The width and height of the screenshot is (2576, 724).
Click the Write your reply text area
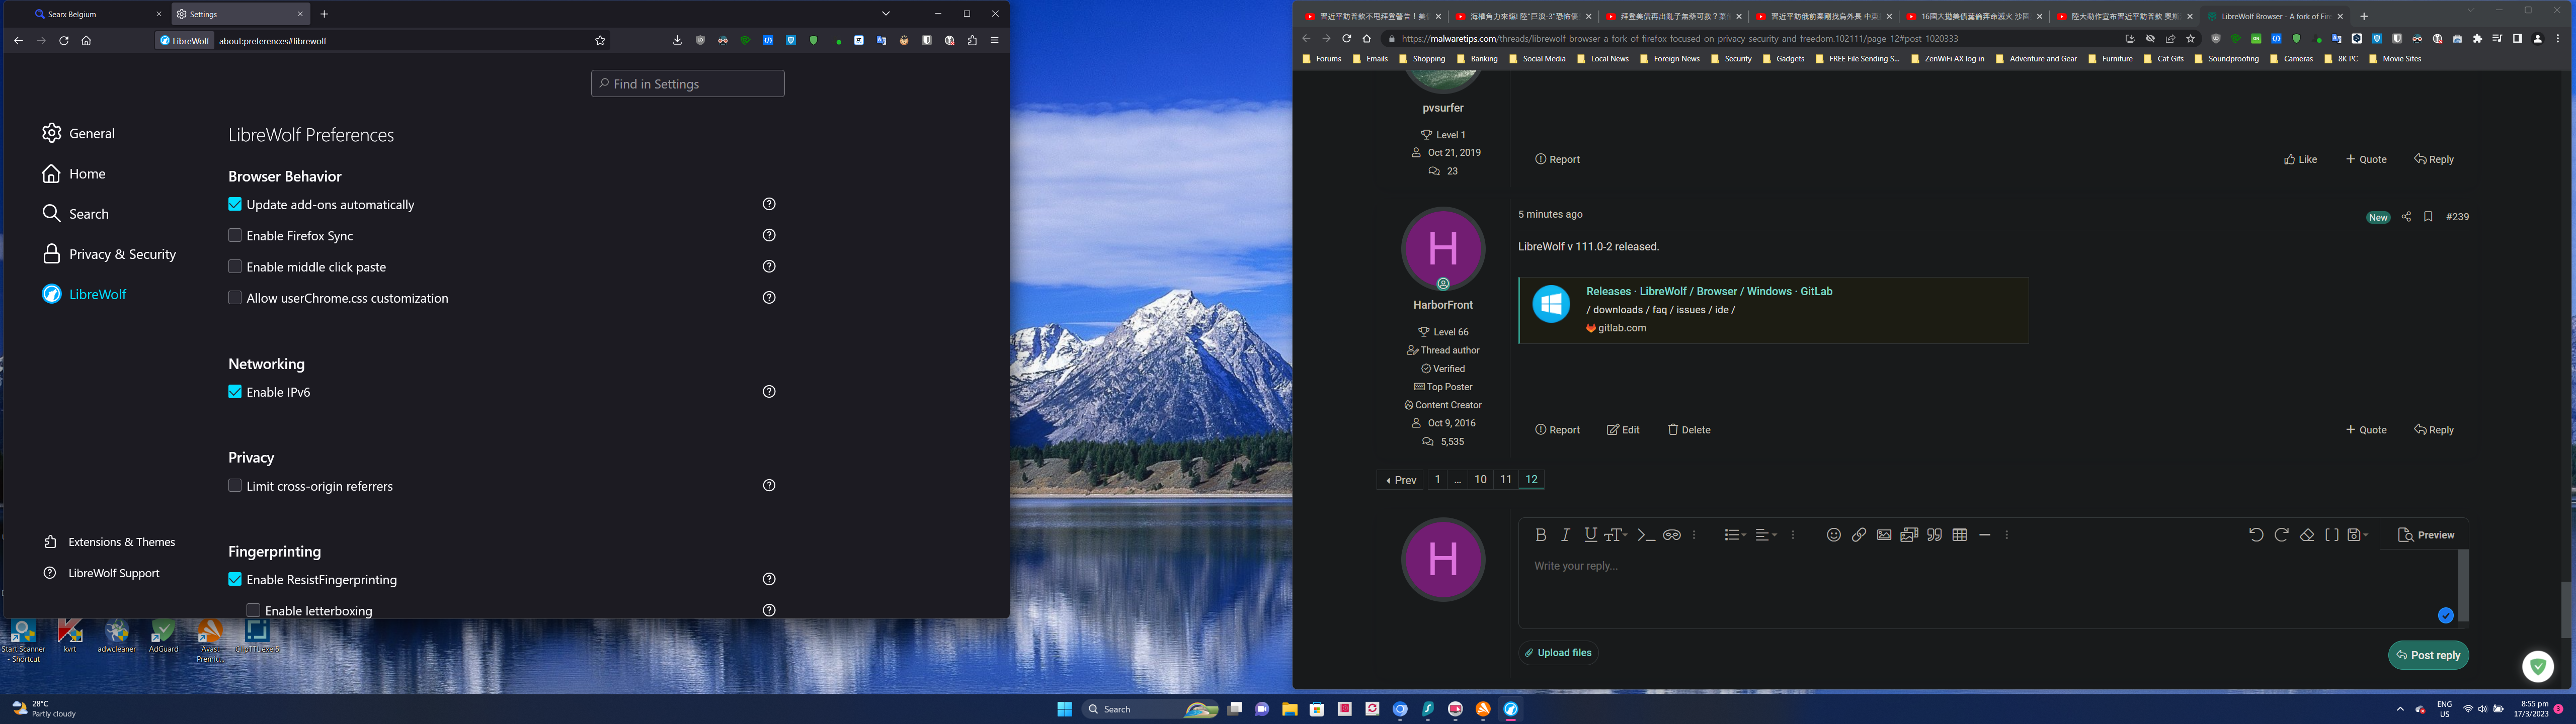[1987, 588]
